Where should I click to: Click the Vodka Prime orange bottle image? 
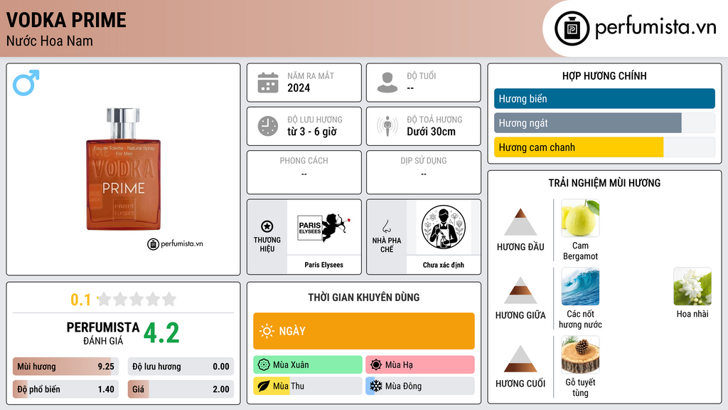(124, 169)
